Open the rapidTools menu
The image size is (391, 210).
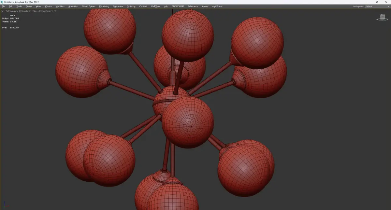tap(217, 6)
